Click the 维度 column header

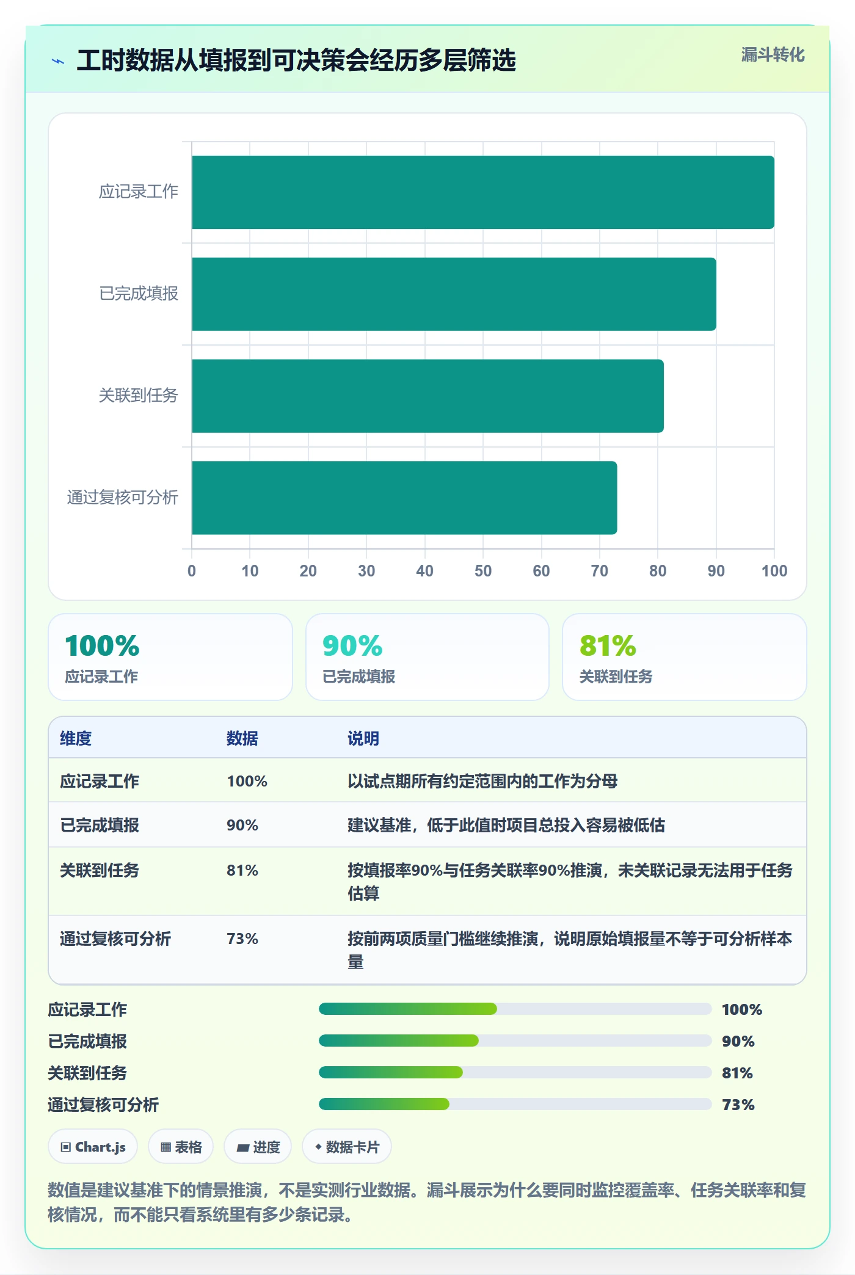76,738
